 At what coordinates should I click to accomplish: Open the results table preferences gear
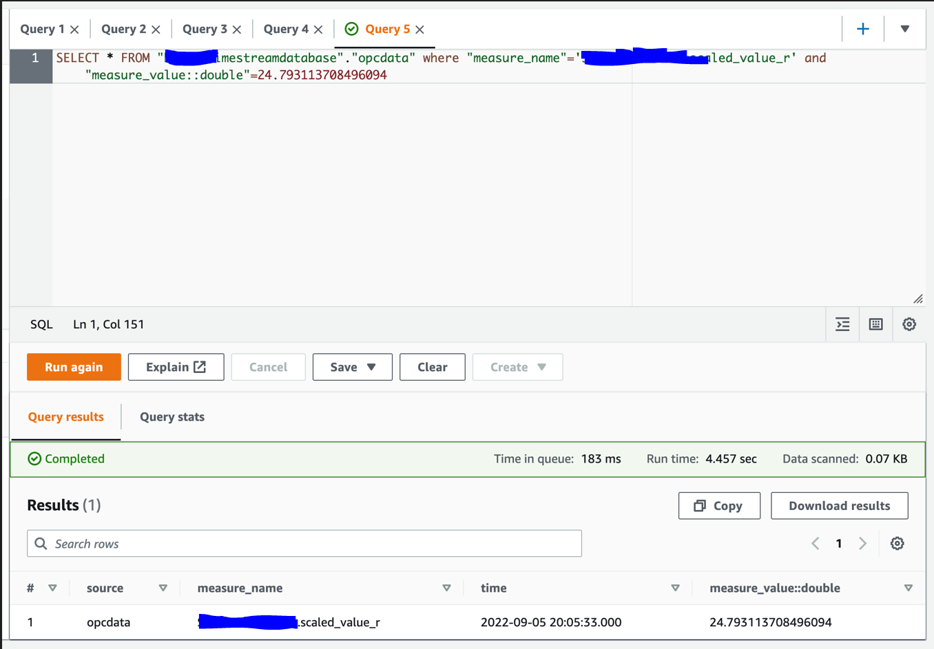pyautogui.click(x=897, y=543)
